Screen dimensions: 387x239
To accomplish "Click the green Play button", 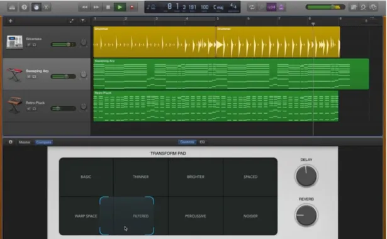I will point(120,7).
